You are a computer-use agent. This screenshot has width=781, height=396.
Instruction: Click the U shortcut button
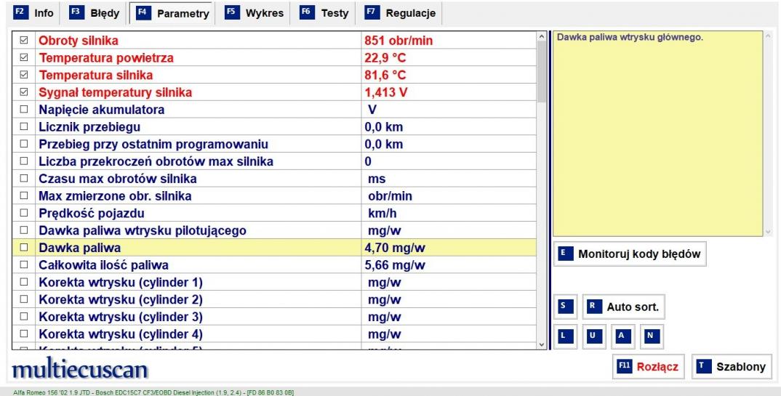click(x=593, y=336)
